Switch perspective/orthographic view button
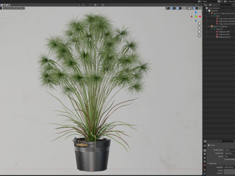 coord(199,36)
